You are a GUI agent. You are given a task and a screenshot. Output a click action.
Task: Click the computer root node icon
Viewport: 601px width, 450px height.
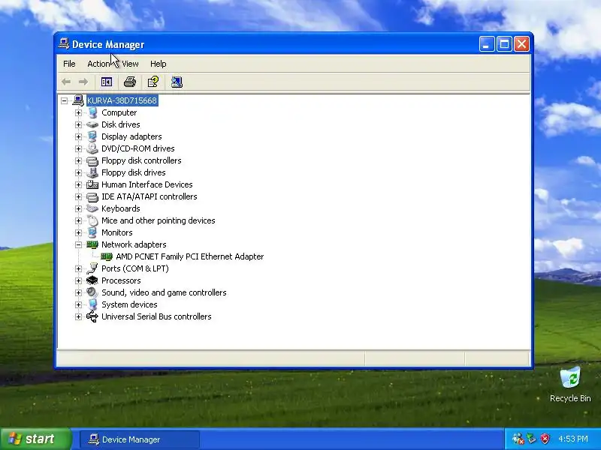[78, 100]
